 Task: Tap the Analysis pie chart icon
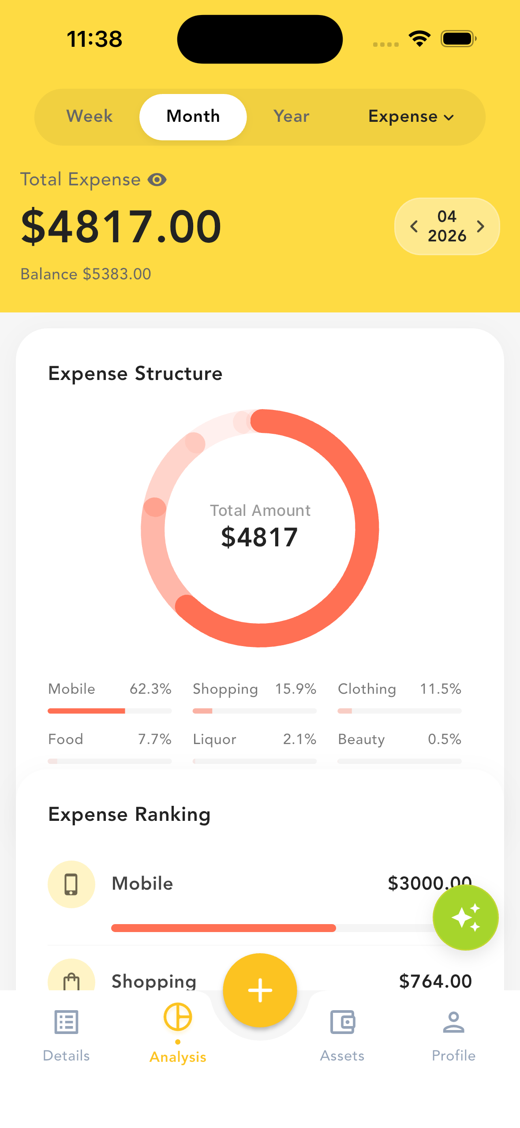point(178,1017)
